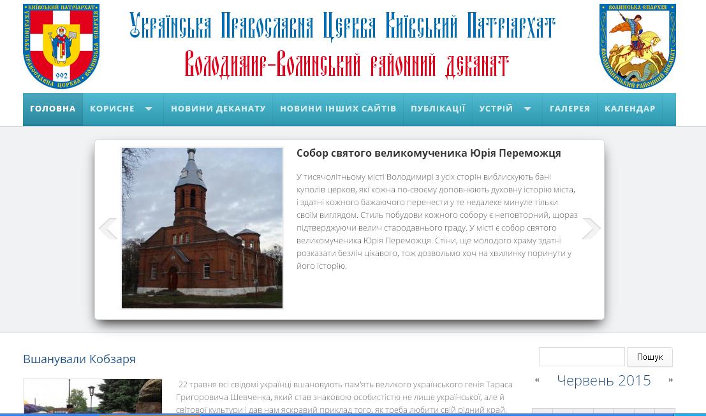Open the Календар page
Viewport: 706px width, 416px height.
tap(629, 109)
